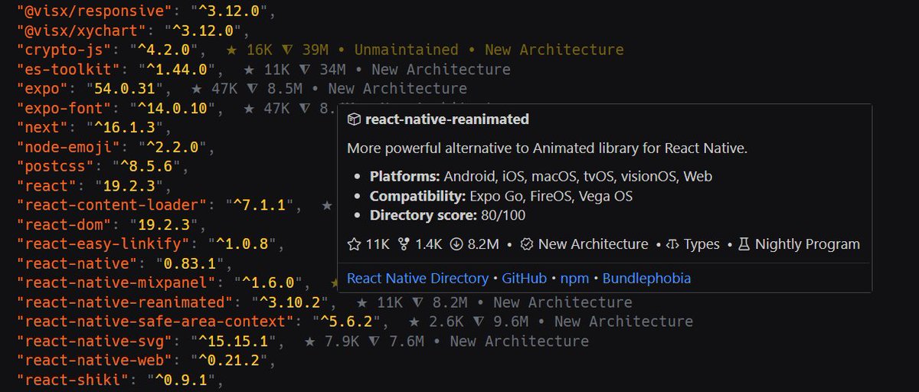The image size is (919, 392).
Task: Click the New Architecture badge icon in popup
Action: click(x=527, y=244)
